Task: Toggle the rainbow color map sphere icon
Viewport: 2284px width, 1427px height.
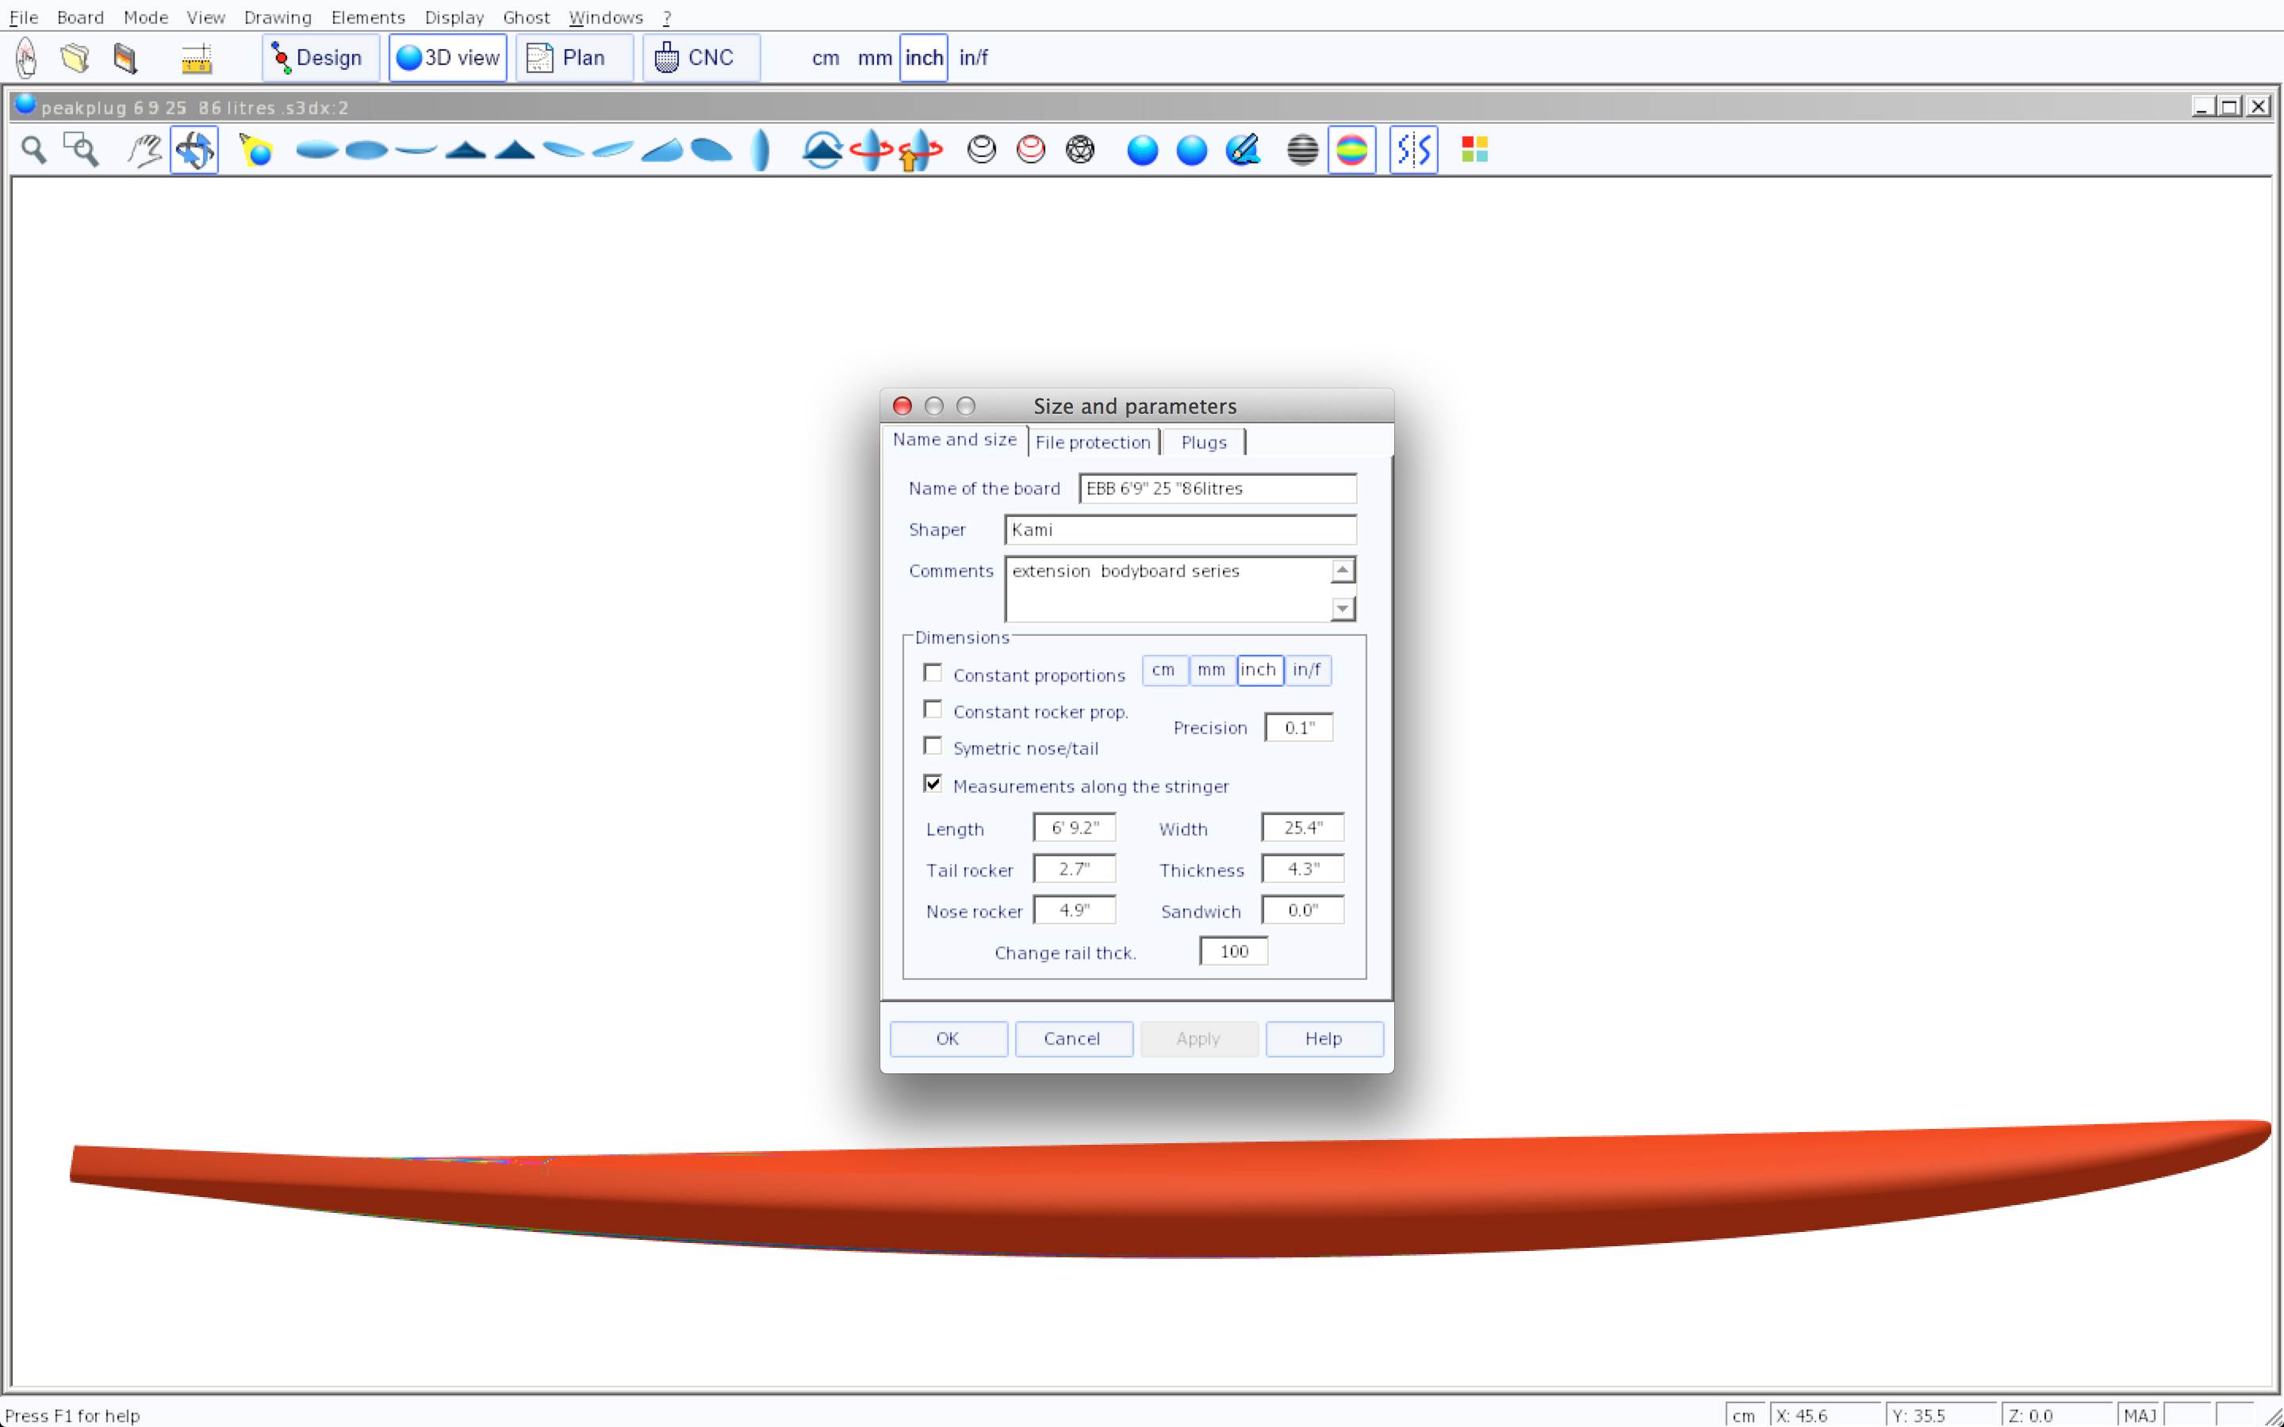Action: pyautogui.click(x=1351, y=150)
